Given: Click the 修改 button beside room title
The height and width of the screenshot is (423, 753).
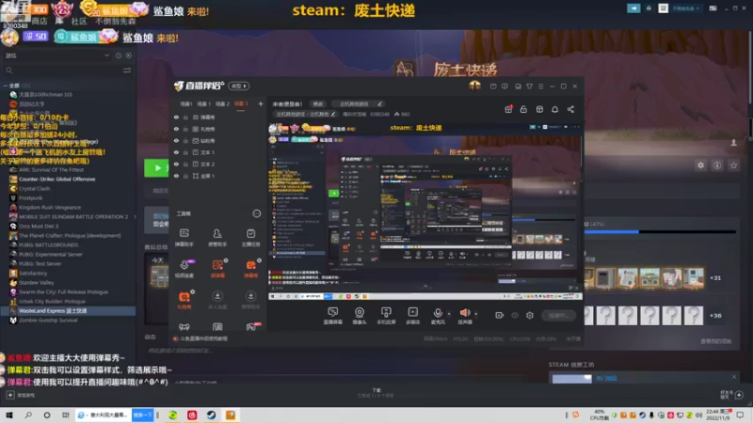Looking at the screenshot, I should (x=318, y=103).
